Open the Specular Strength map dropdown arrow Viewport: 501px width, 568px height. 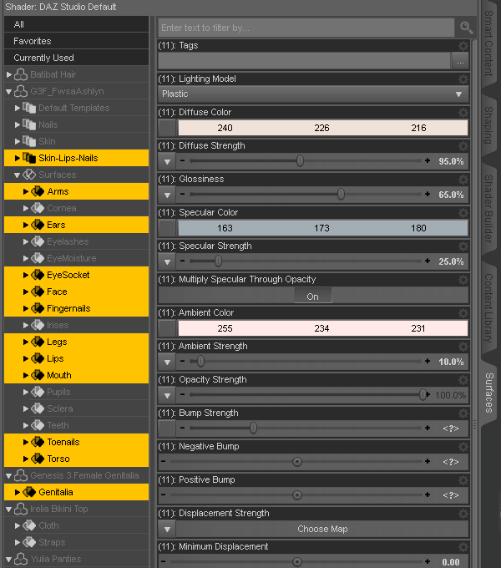[167, 261]
